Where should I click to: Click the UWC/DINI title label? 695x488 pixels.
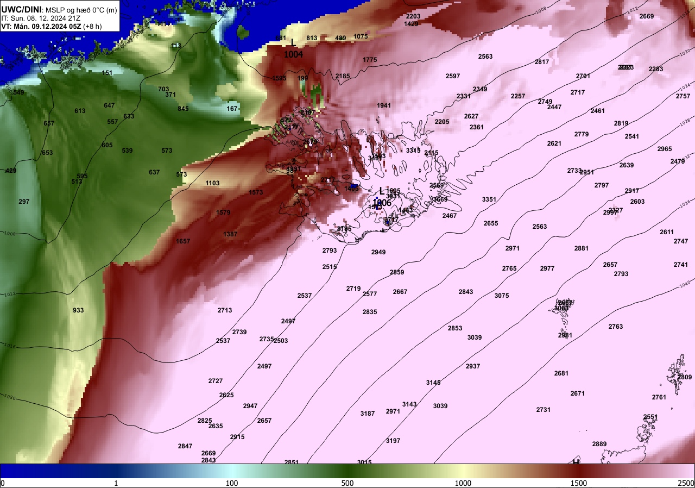(x=21, y=9)
